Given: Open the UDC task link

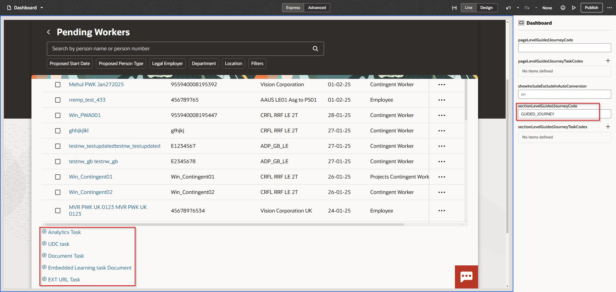Looking at the screenshot, I should pos(59,244).
